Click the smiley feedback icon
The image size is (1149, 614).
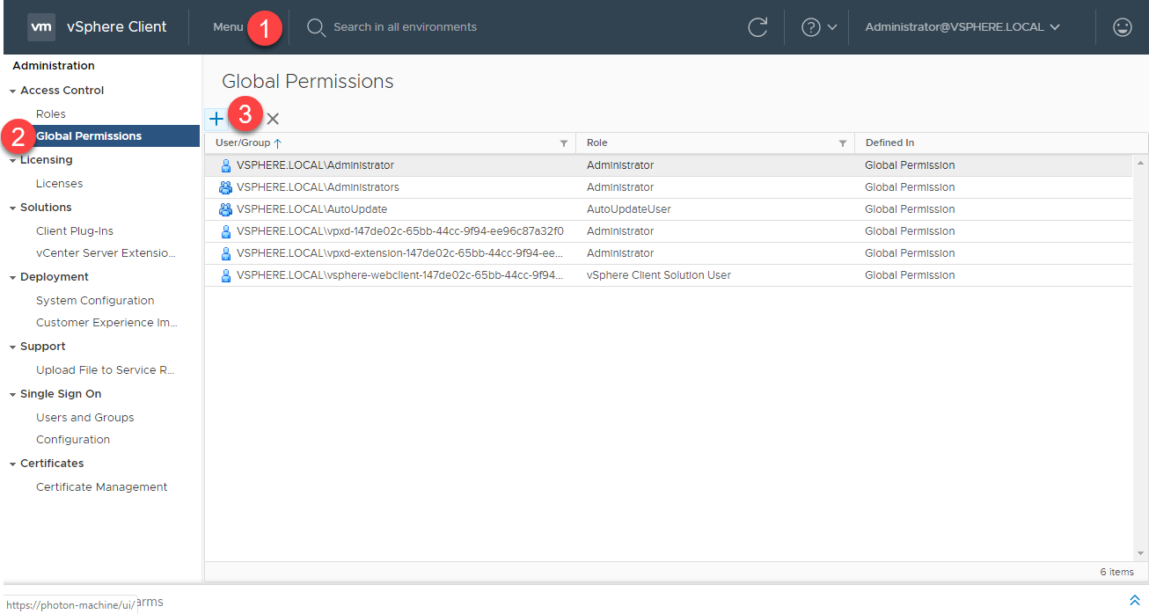pyautogui.click(x=1122, y=27)
